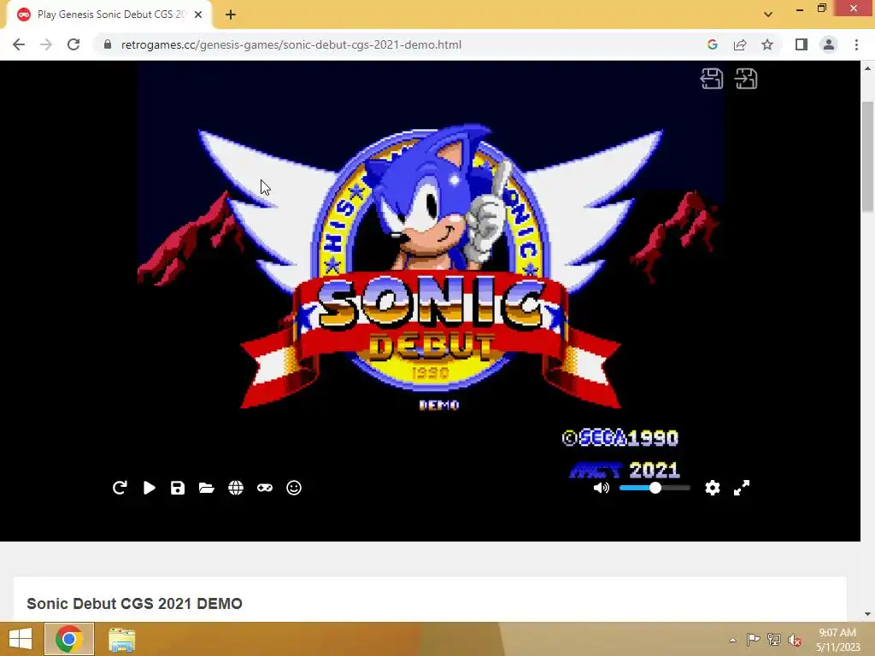Resume the game with play button
Screen dimensions: 875x656
point(149,488)
